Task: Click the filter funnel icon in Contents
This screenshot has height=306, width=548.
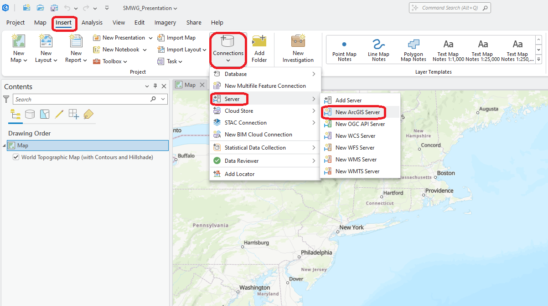Action: click(x=6, y=99)
